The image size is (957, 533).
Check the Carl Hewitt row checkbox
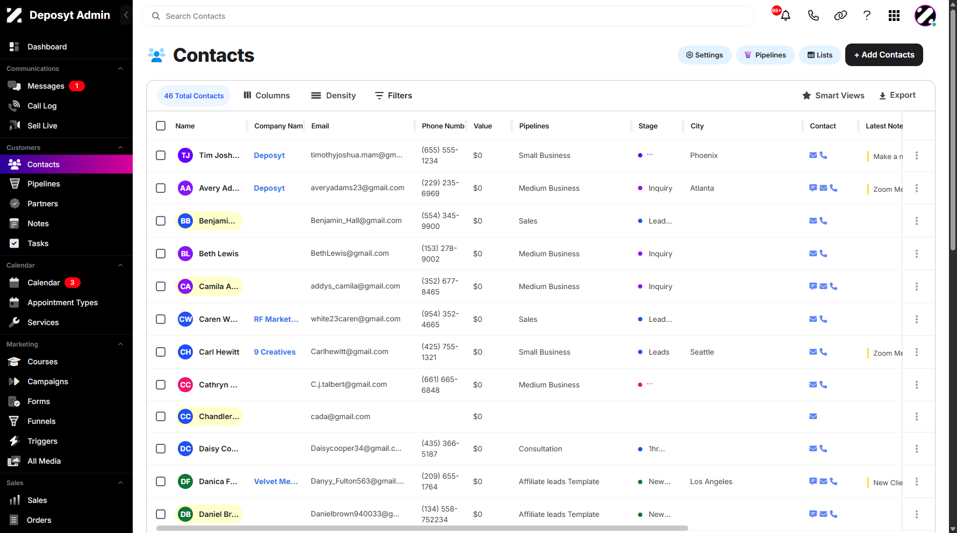pyautogui.click(x=161, y=352)
